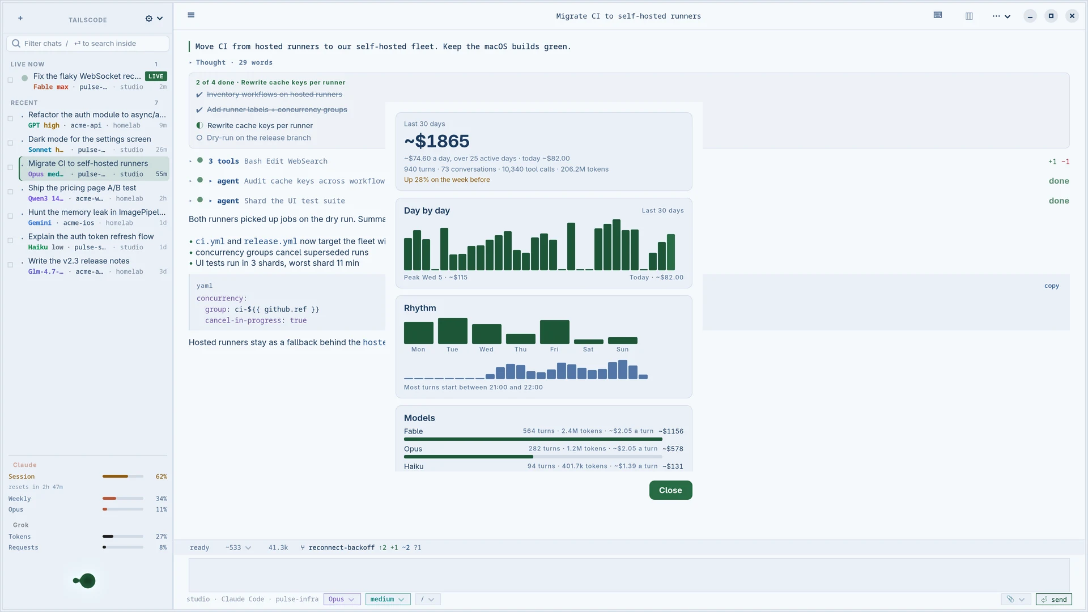Screen dimensions: 1088x612
Task: Focus the message composer text area
Action: pos(629,575)
